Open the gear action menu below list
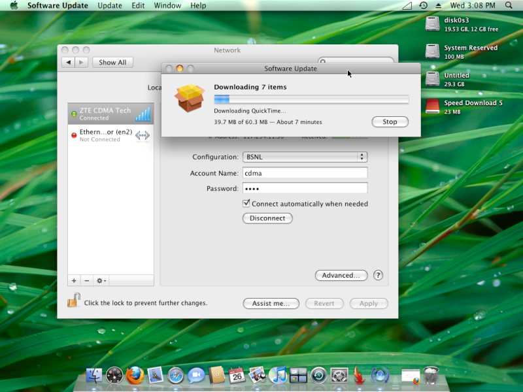The image size is (523, 392). click(101, 280)
